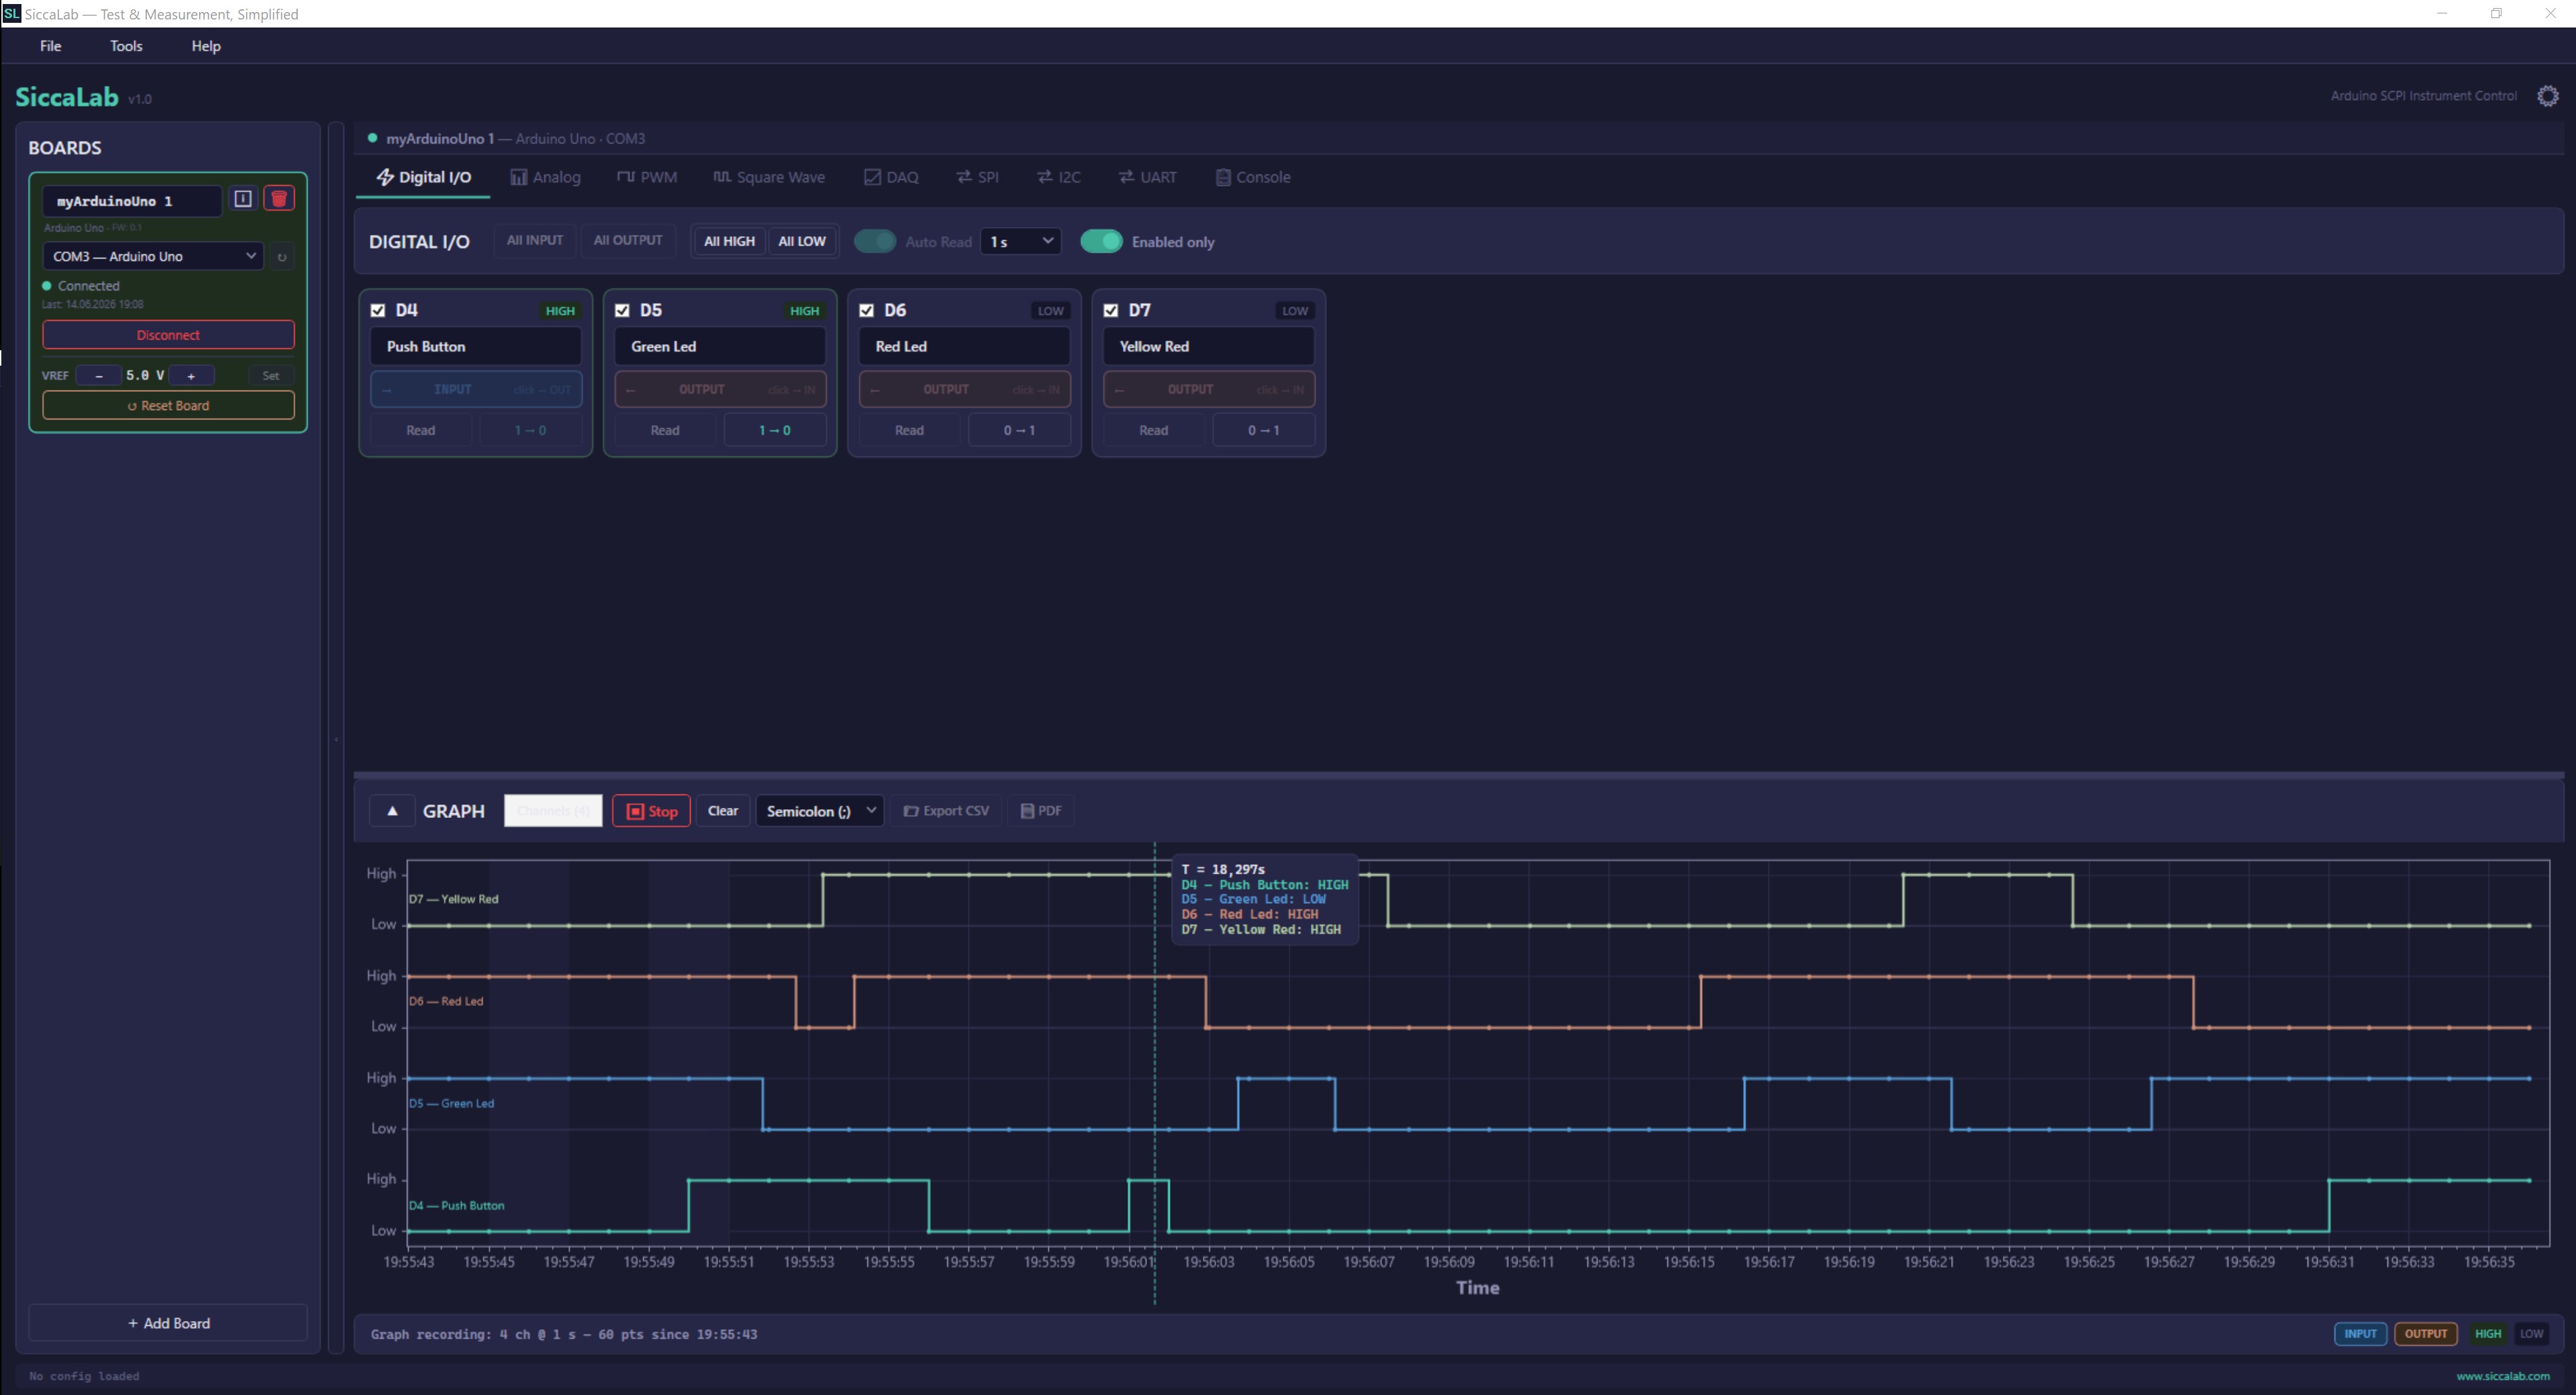The height and width of the screenshot is (1395, 2576).
Task: Uncheck the D7 pin checkbox
Action: [x=1111, y=311]
